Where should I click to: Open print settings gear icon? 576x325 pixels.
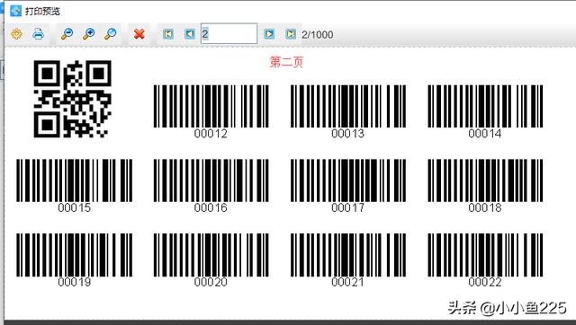[16, 34]
